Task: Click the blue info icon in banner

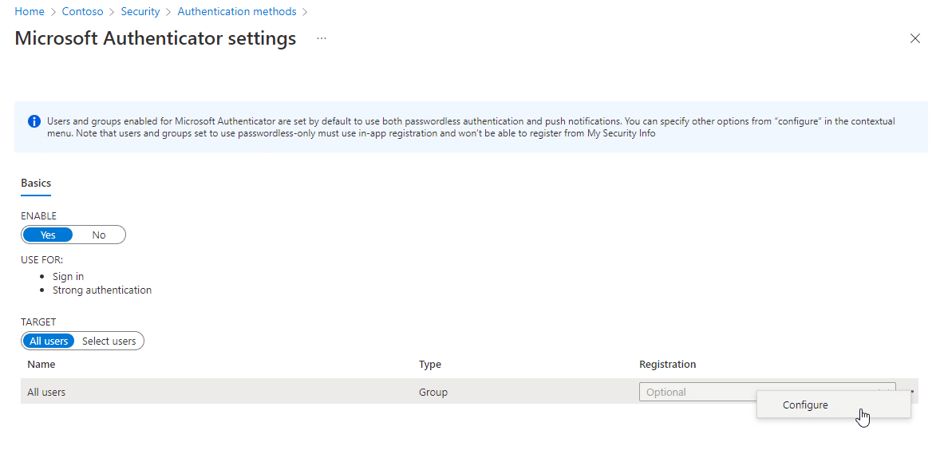Action: 34,121
